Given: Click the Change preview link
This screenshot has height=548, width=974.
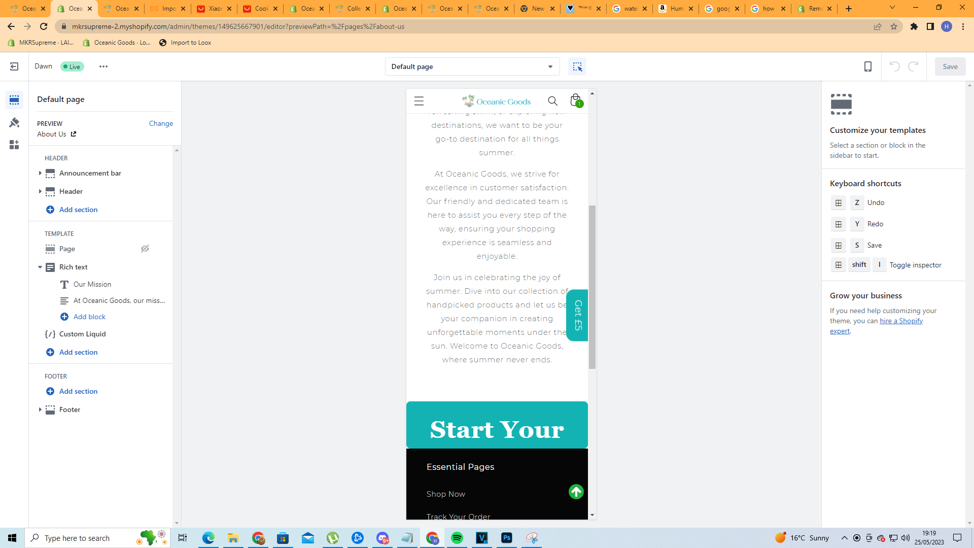Looking at the screenshot, I should pos(161,123).
